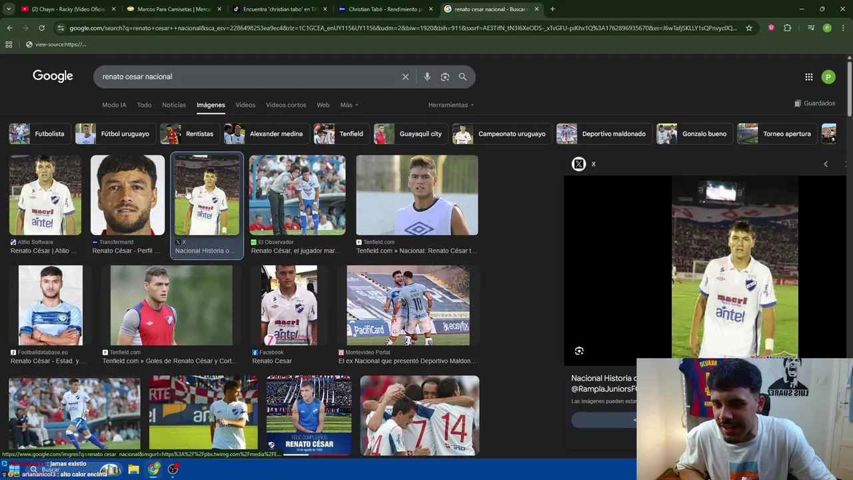This screenshot has width=853, height=480.
Task: Click the magnifier search submit icon
Action: [x=462, y=77]
